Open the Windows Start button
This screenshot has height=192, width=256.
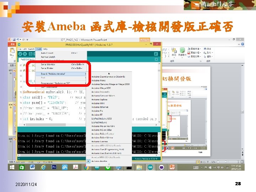coord(12,167)
